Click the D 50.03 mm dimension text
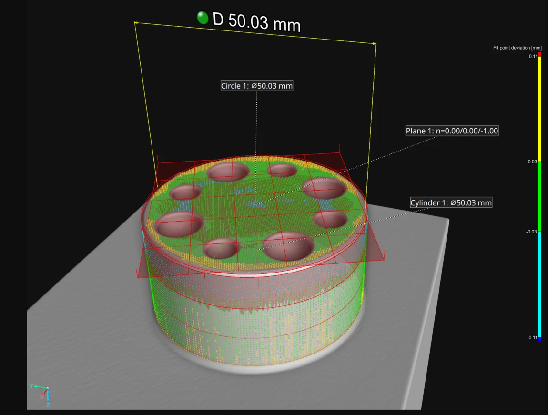The image size is (548, 415). pyautogui.click(x=256, y=22)
